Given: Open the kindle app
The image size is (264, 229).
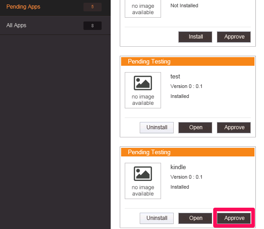Looking at the screenshot, I should click(x=196, y=218).
